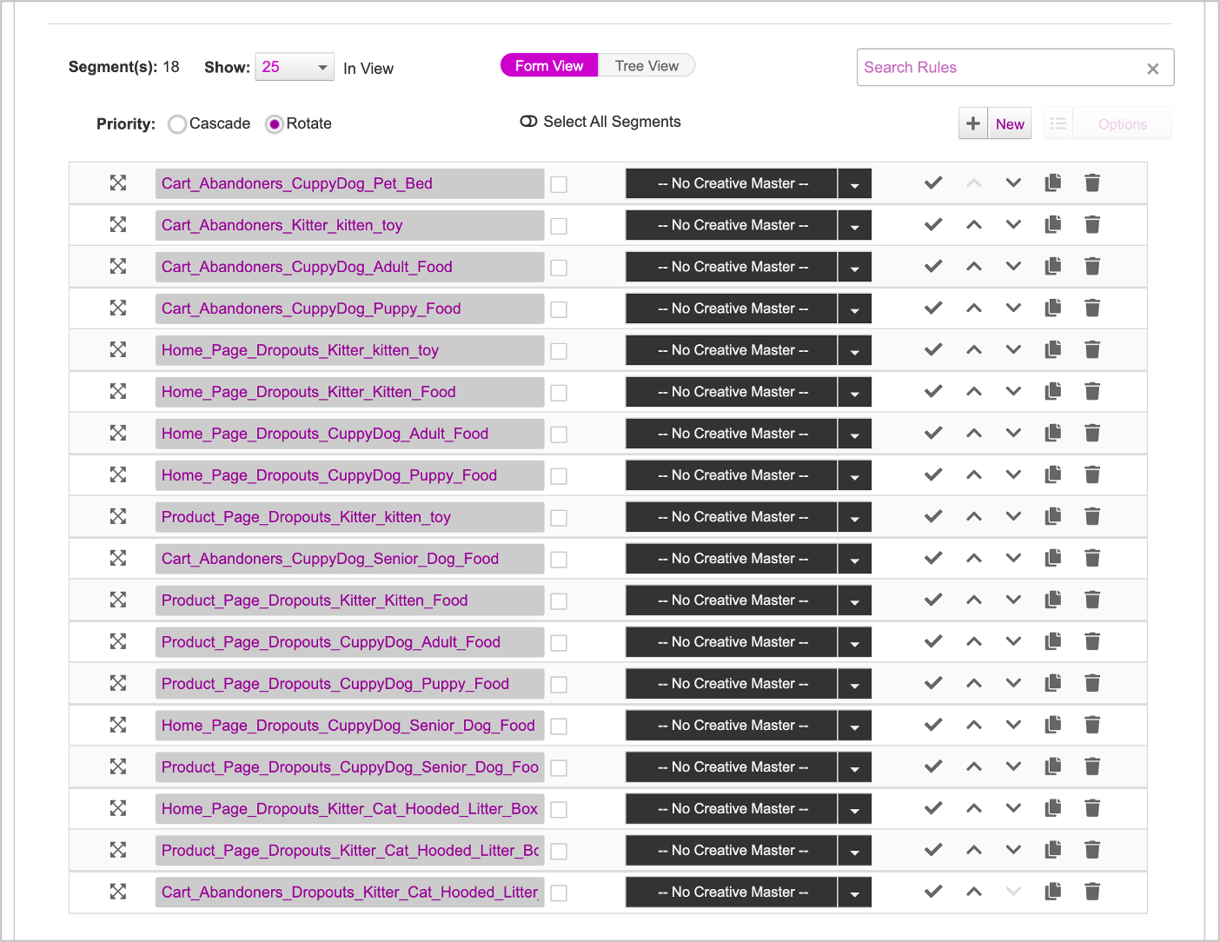Open the Show count dropdown set to 25

pyautogui.click(x=295, y=67)
